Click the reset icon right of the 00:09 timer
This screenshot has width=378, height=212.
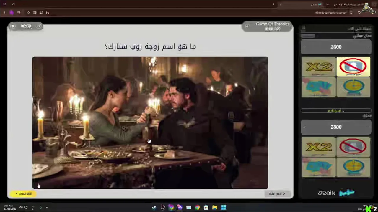pyautogui.click(x=38, y=26)
